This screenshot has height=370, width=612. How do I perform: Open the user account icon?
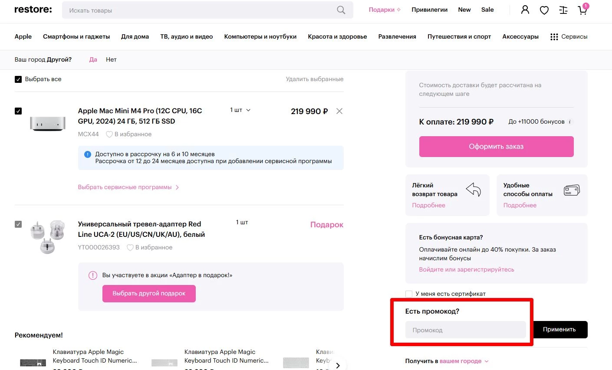click(525, 10)
